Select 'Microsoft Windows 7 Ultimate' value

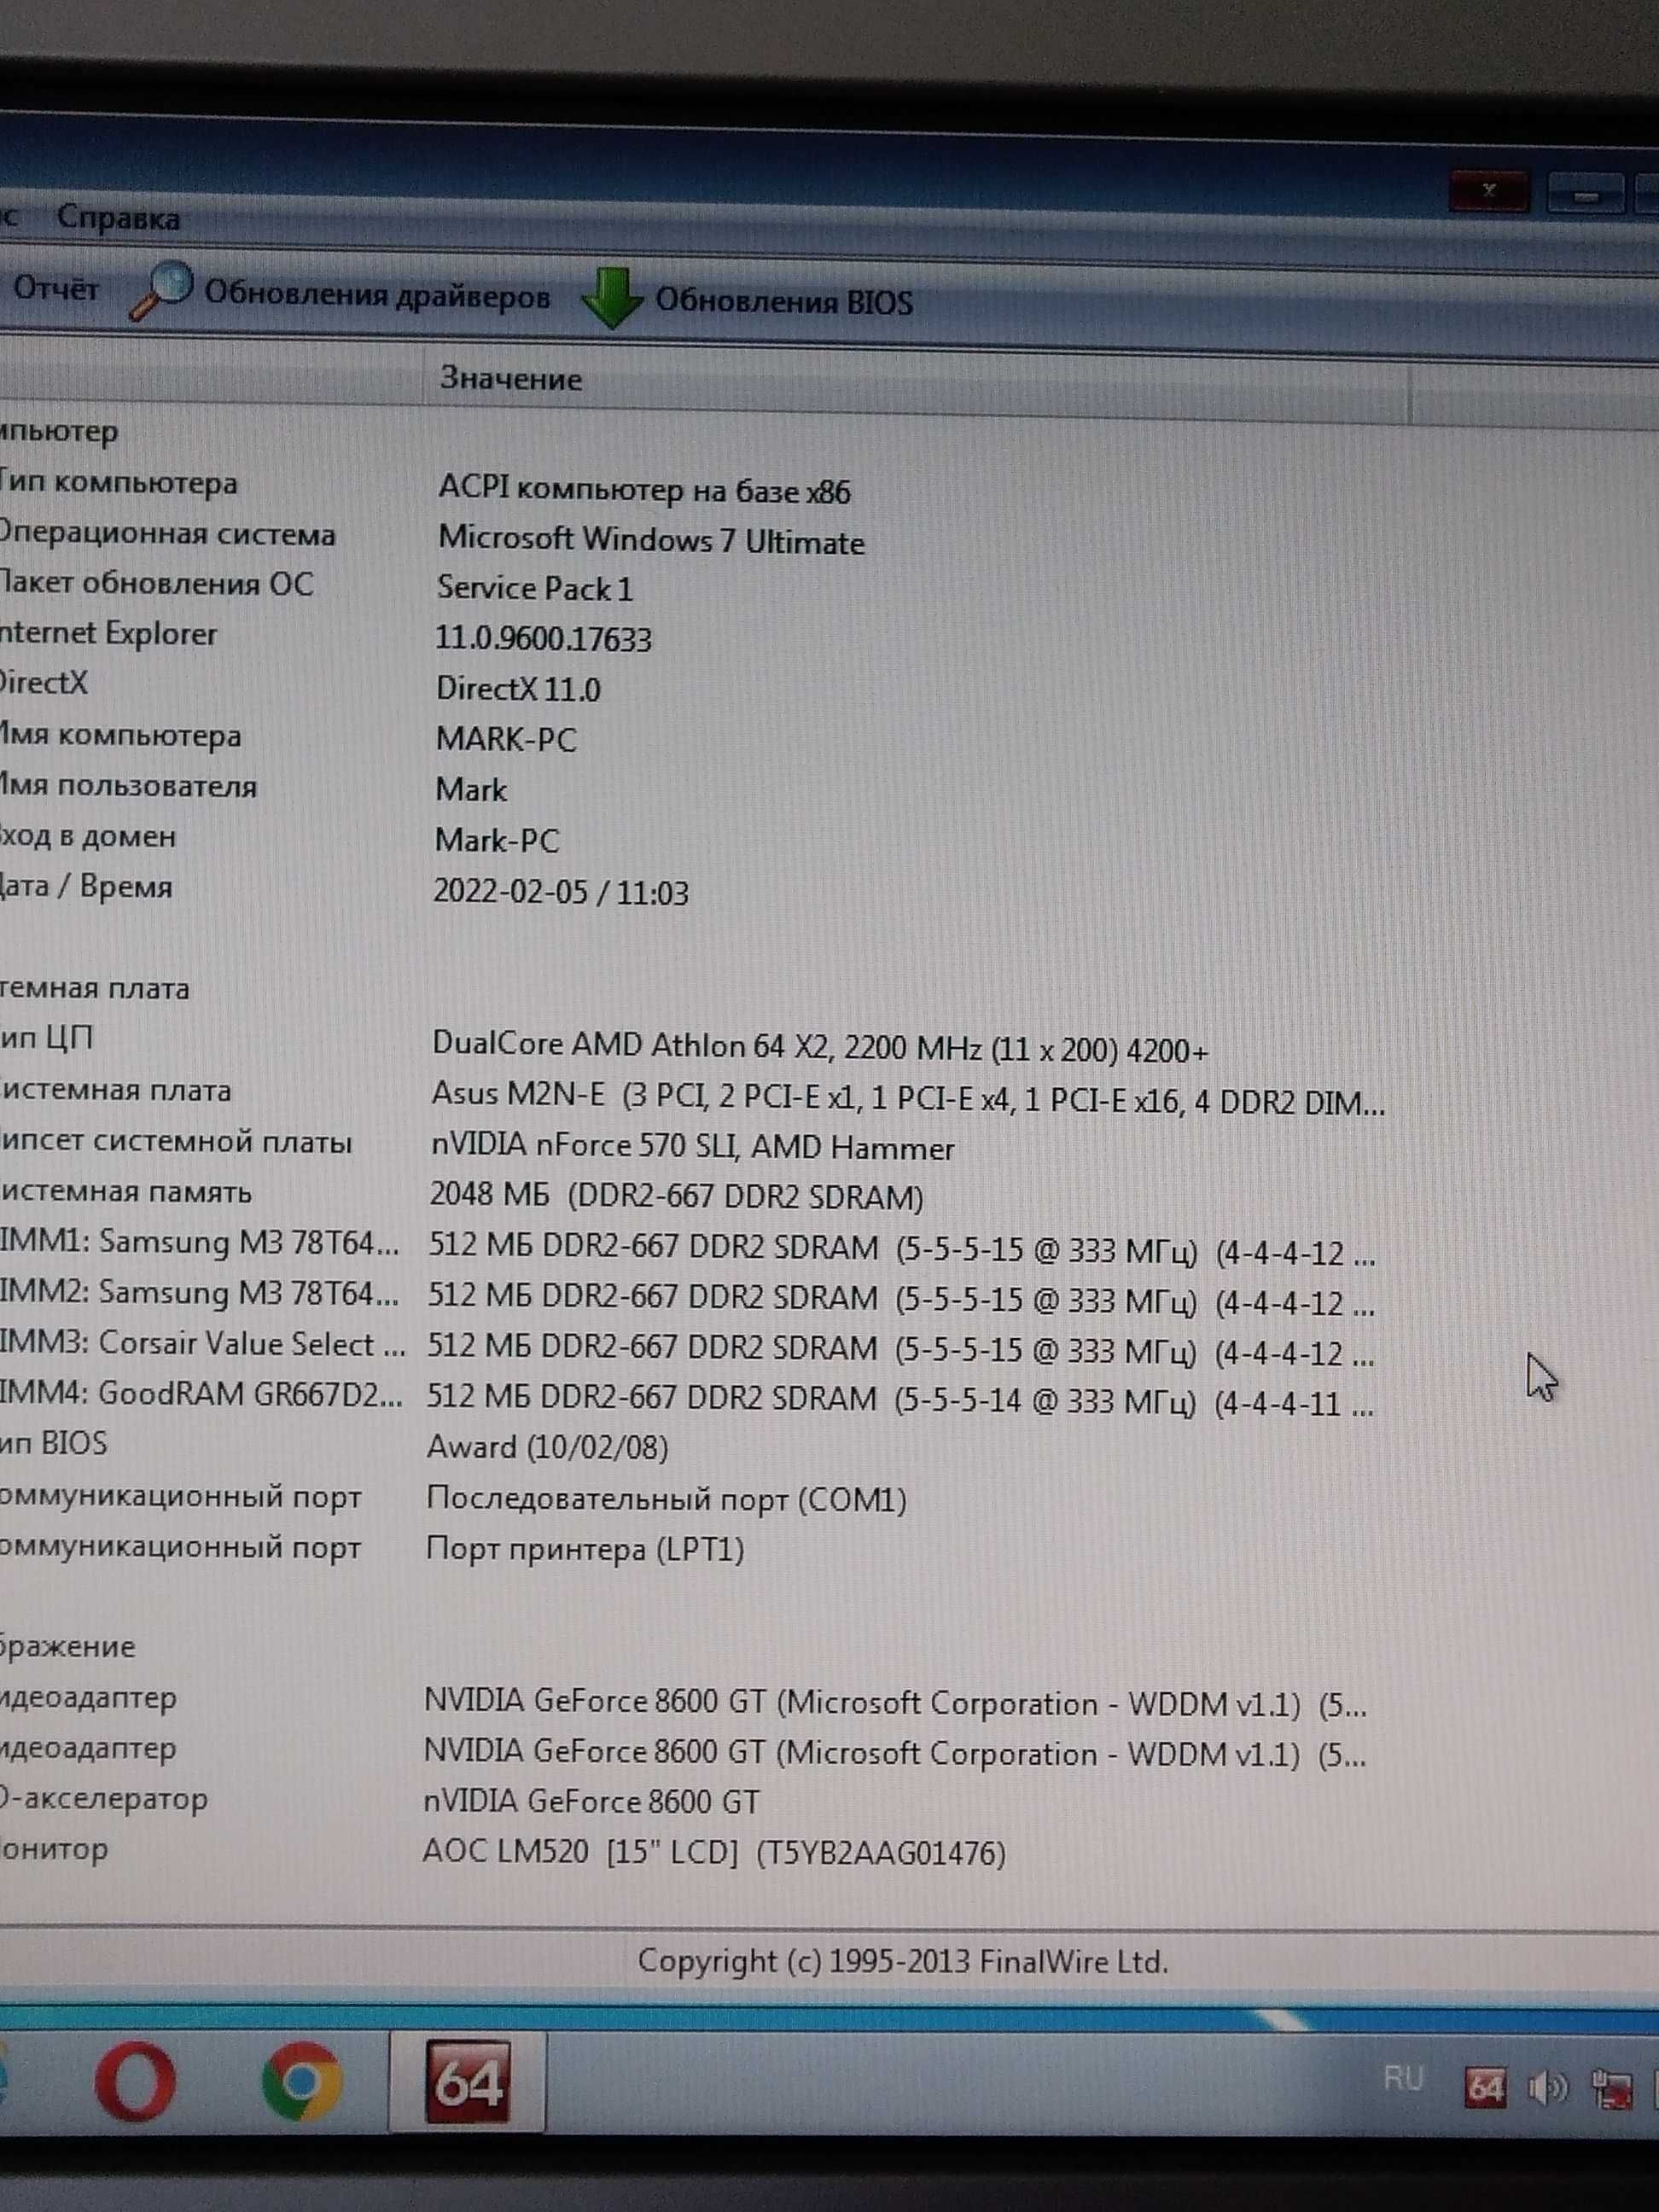651,540
